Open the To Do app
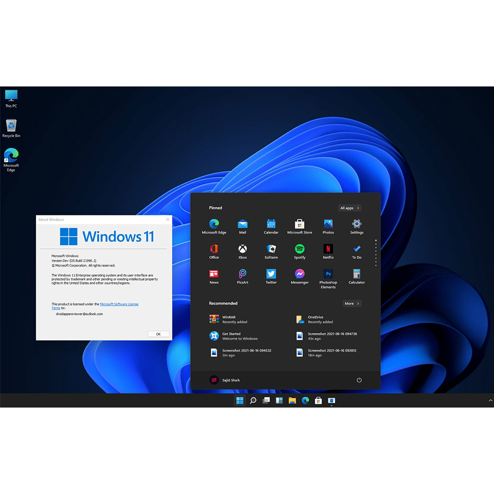 357,251
